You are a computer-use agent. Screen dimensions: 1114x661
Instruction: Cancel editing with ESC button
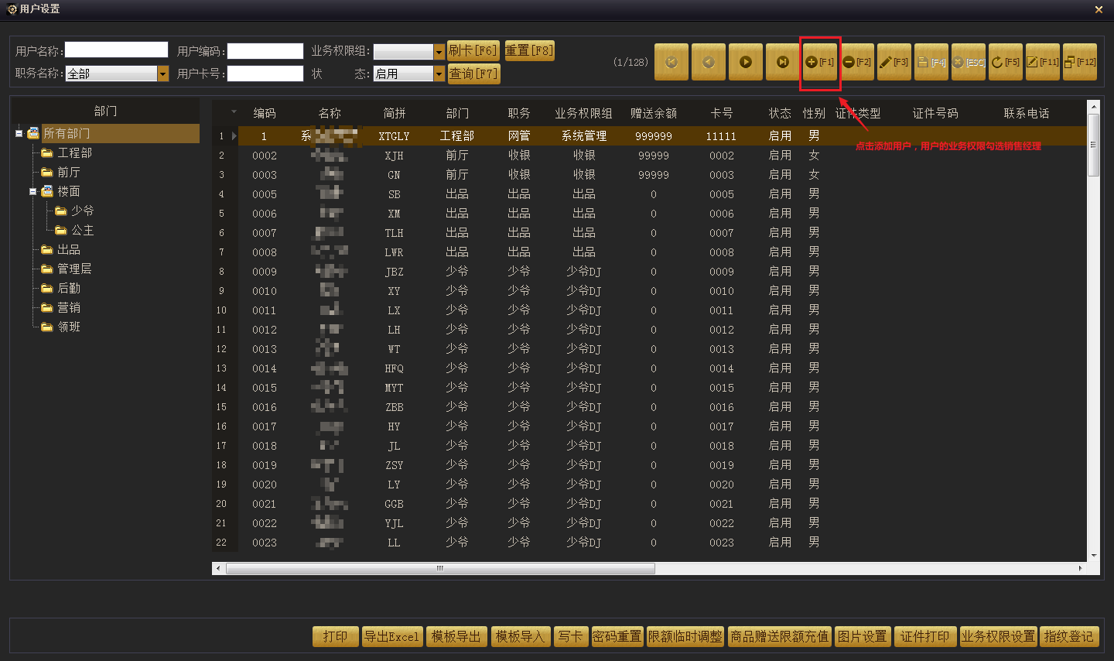[x=969, y=62]
